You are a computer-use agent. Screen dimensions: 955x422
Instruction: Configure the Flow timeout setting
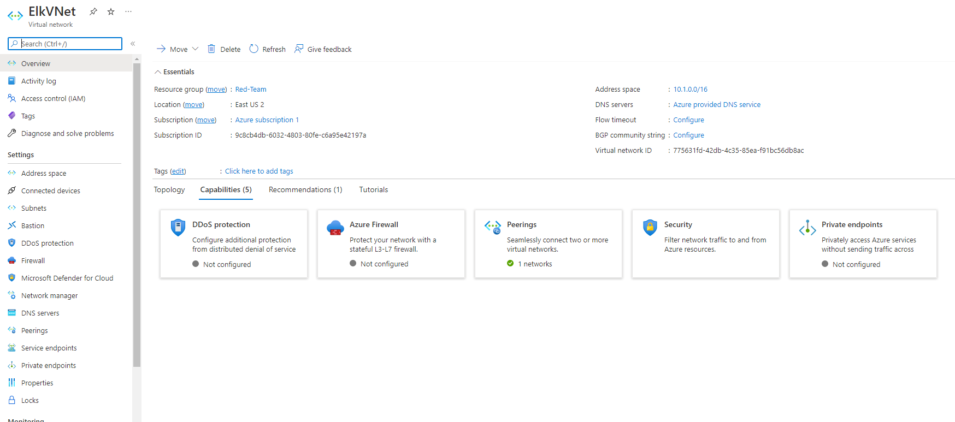(688, 120)
